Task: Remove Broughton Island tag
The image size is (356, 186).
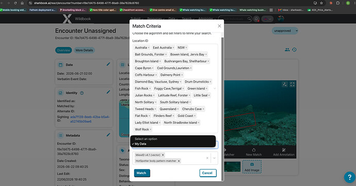Action: [160, 61]
